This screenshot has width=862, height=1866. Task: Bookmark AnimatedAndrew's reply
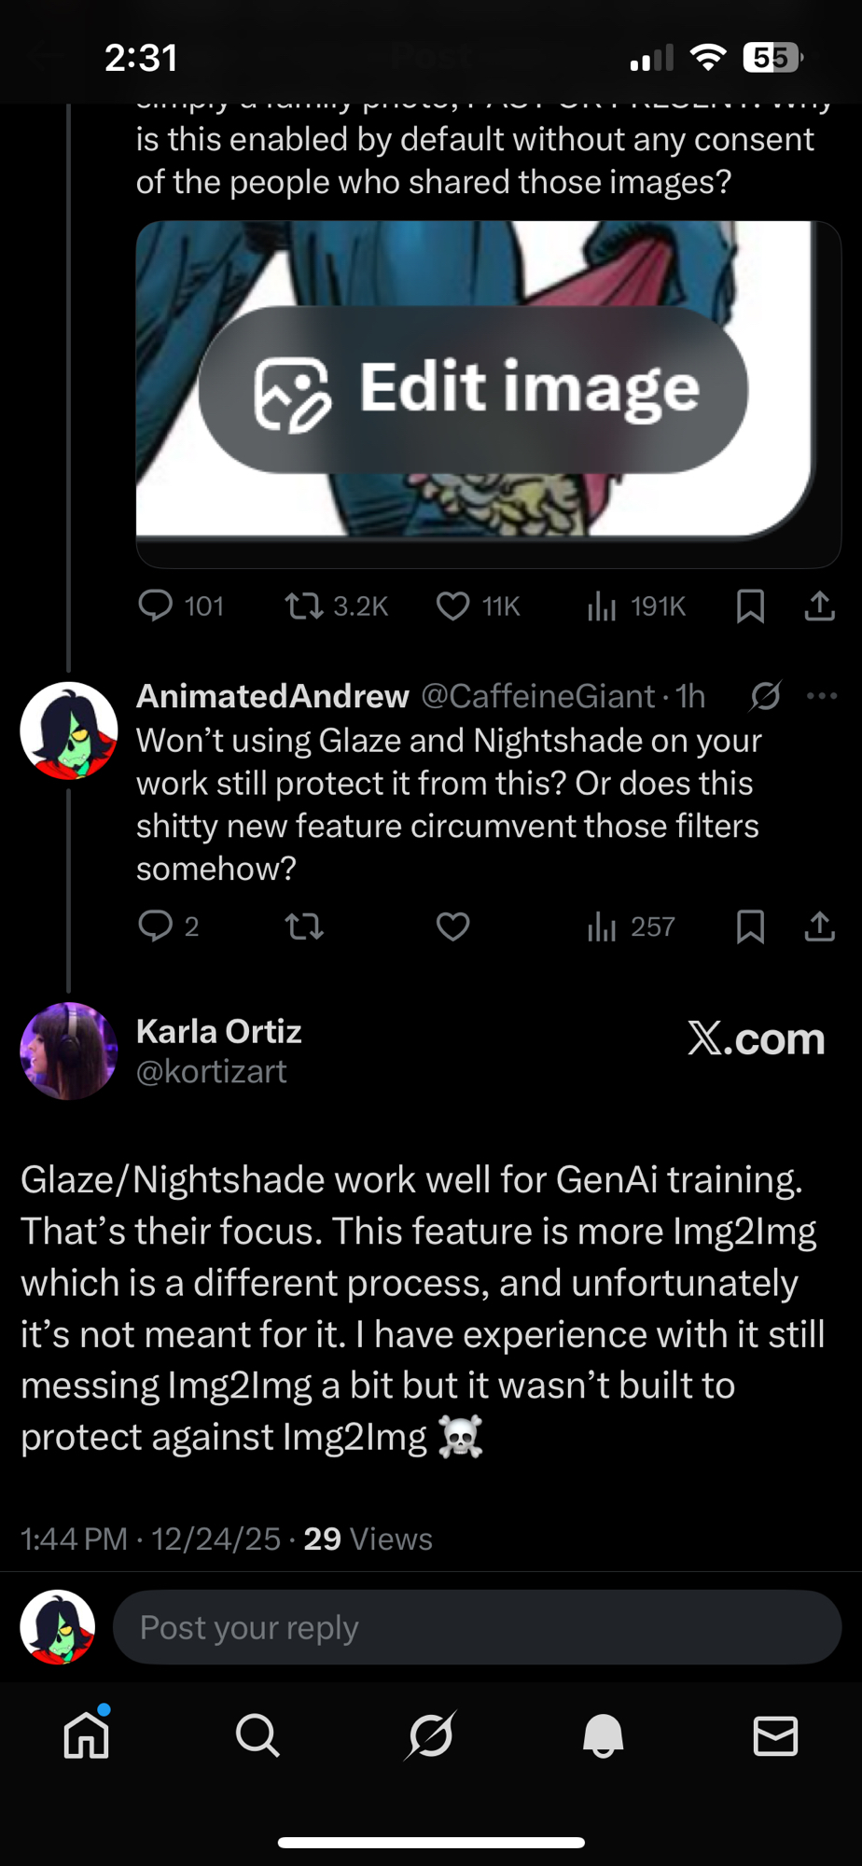750,926
